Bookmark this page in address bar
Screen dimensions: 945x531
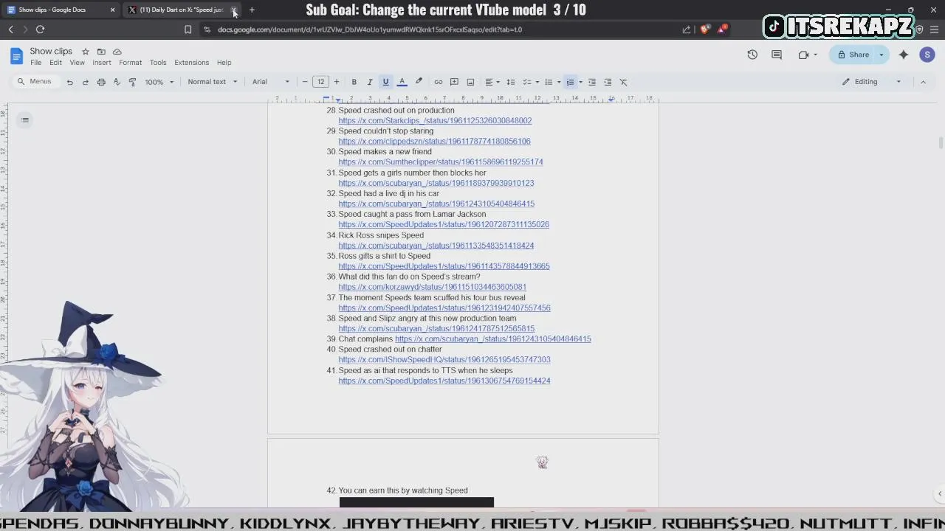coord(188,29)
